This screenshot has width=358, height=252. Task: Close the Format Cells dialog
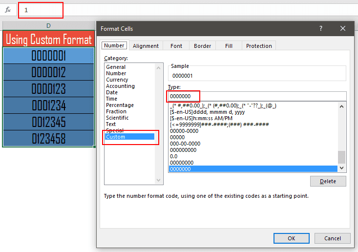click(x=343, y=29)
